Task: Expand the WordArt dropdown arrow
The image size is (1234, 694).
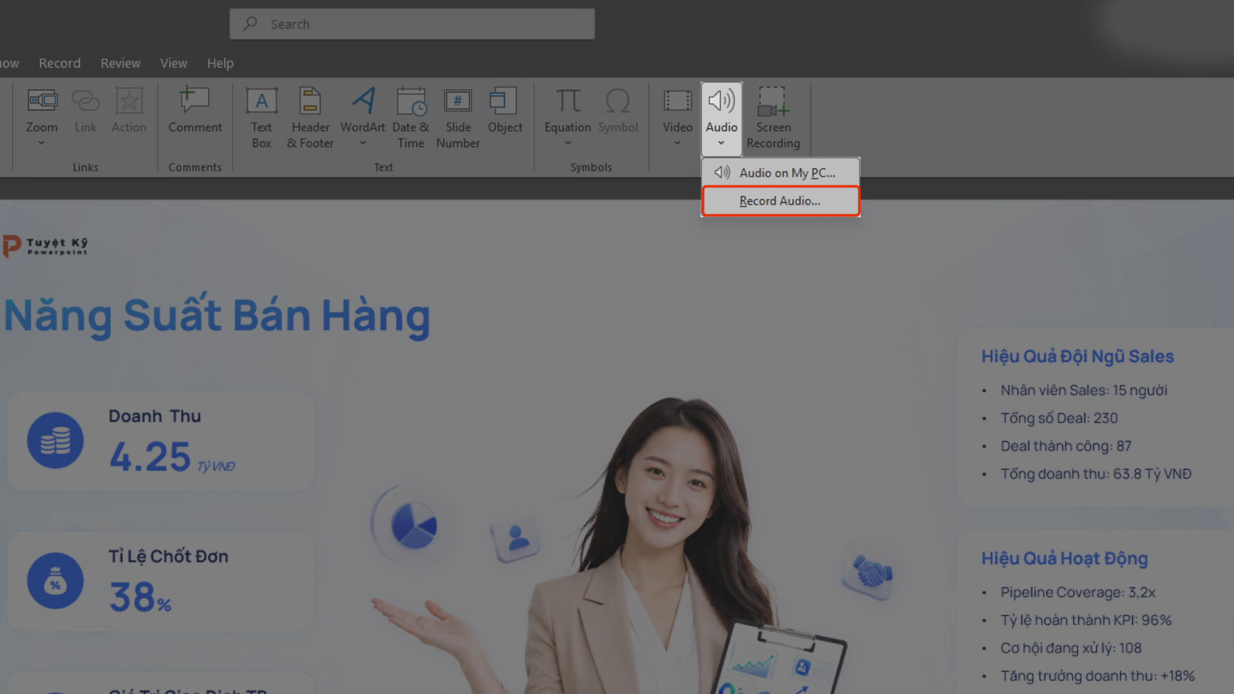Action: [362, 143]
